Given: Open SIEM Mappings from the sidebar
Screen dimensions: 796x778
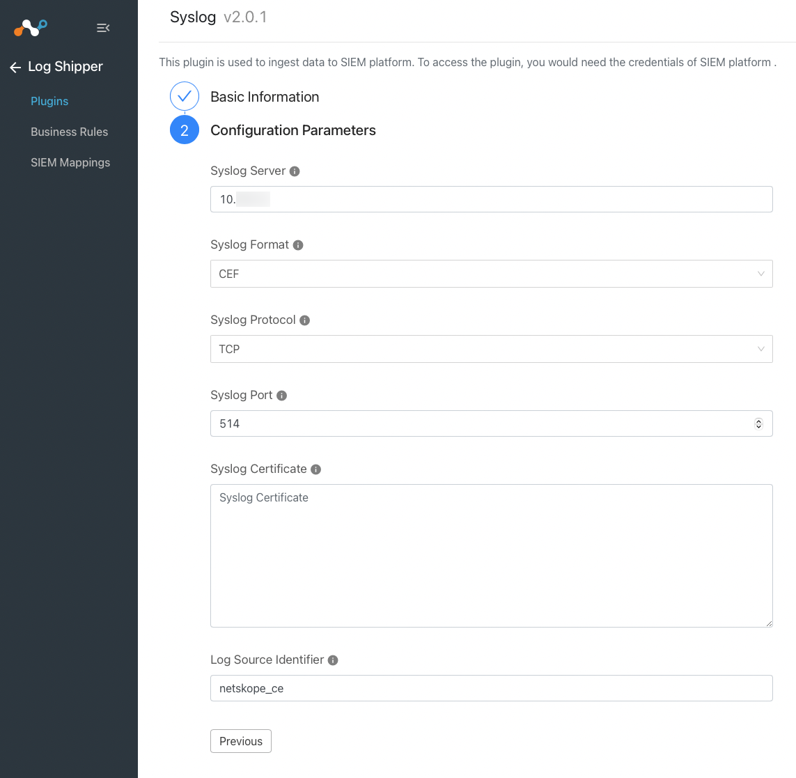Looking at the screenshot, I should [70, 162].
